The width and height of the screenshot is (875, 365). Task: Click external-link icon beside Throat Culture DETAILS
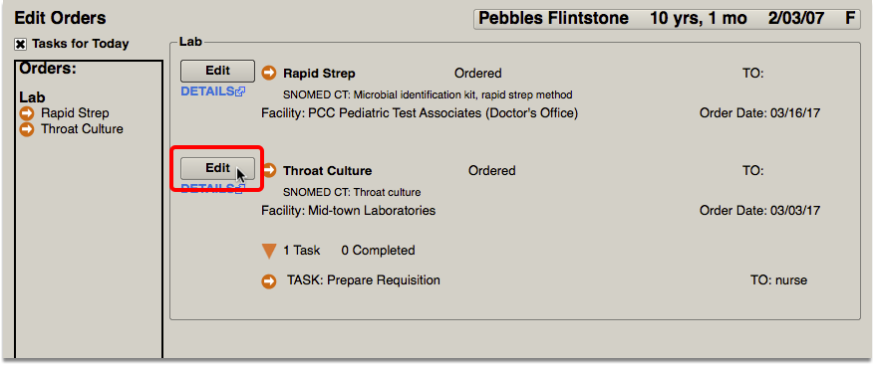240,190
